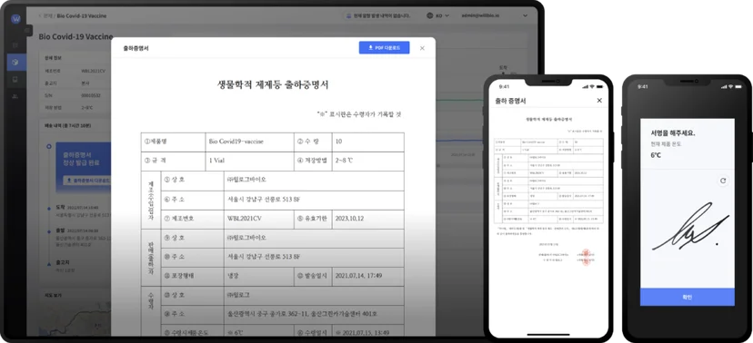Click the 서명을 해주세요. heading on black phone

[672, 132]
